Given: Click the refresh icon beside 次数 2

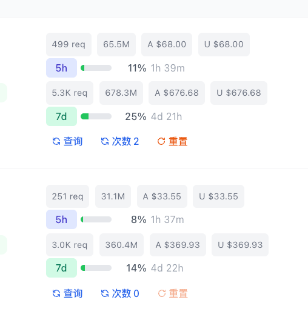Looking at the screenshot, I should tap(105, 141).
